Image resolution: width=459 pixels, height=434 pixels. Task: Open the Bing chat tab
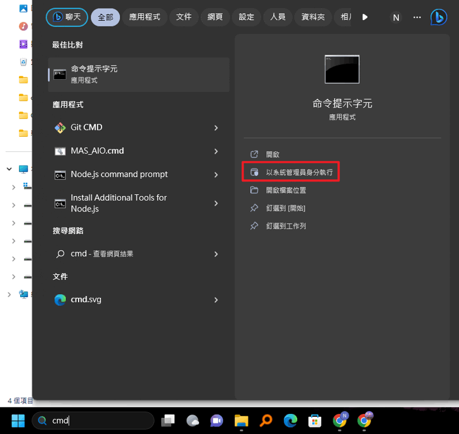pyautogui.click(x=67, y=17)
